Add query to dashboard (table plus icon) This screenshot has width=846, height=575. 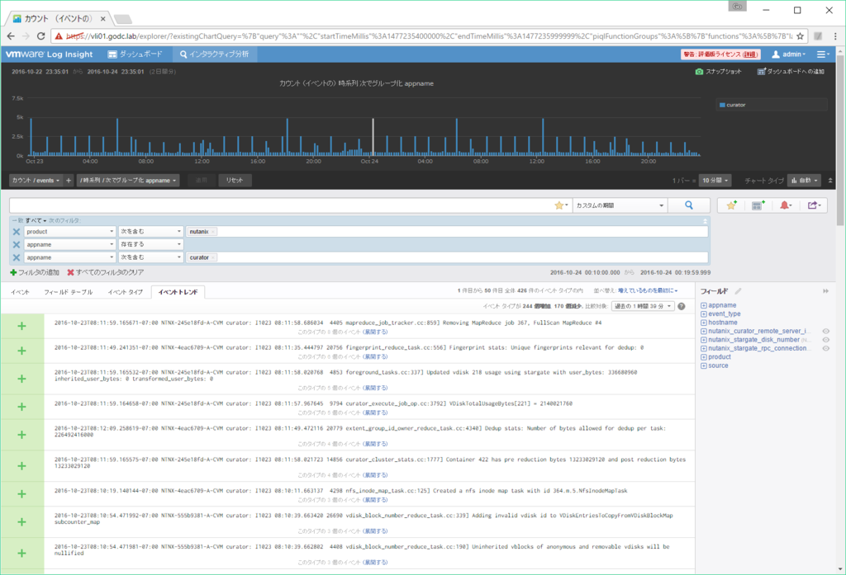pos(758,205)
